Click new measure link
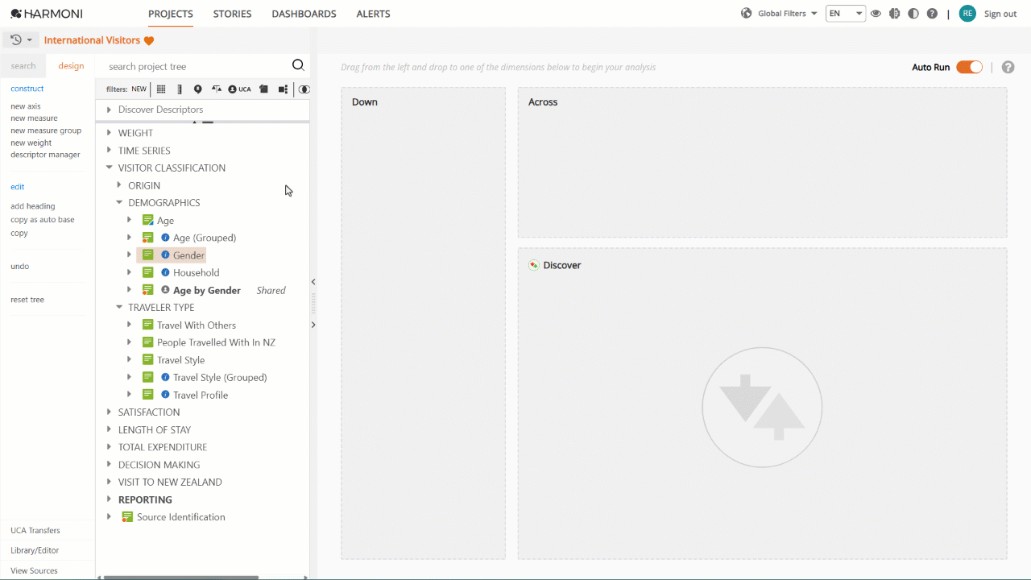This screenshot has height=580, width=1031. point(34,118)
